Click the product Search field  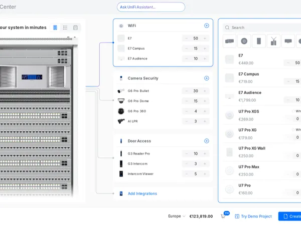point(262,27)
